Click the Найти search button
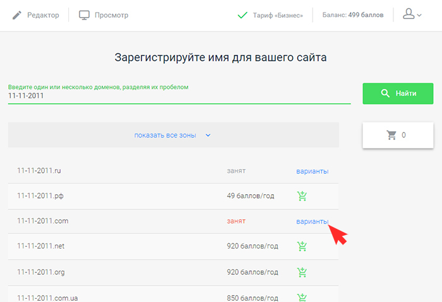This screenshot has height=302, width=442. click(398, 93)
